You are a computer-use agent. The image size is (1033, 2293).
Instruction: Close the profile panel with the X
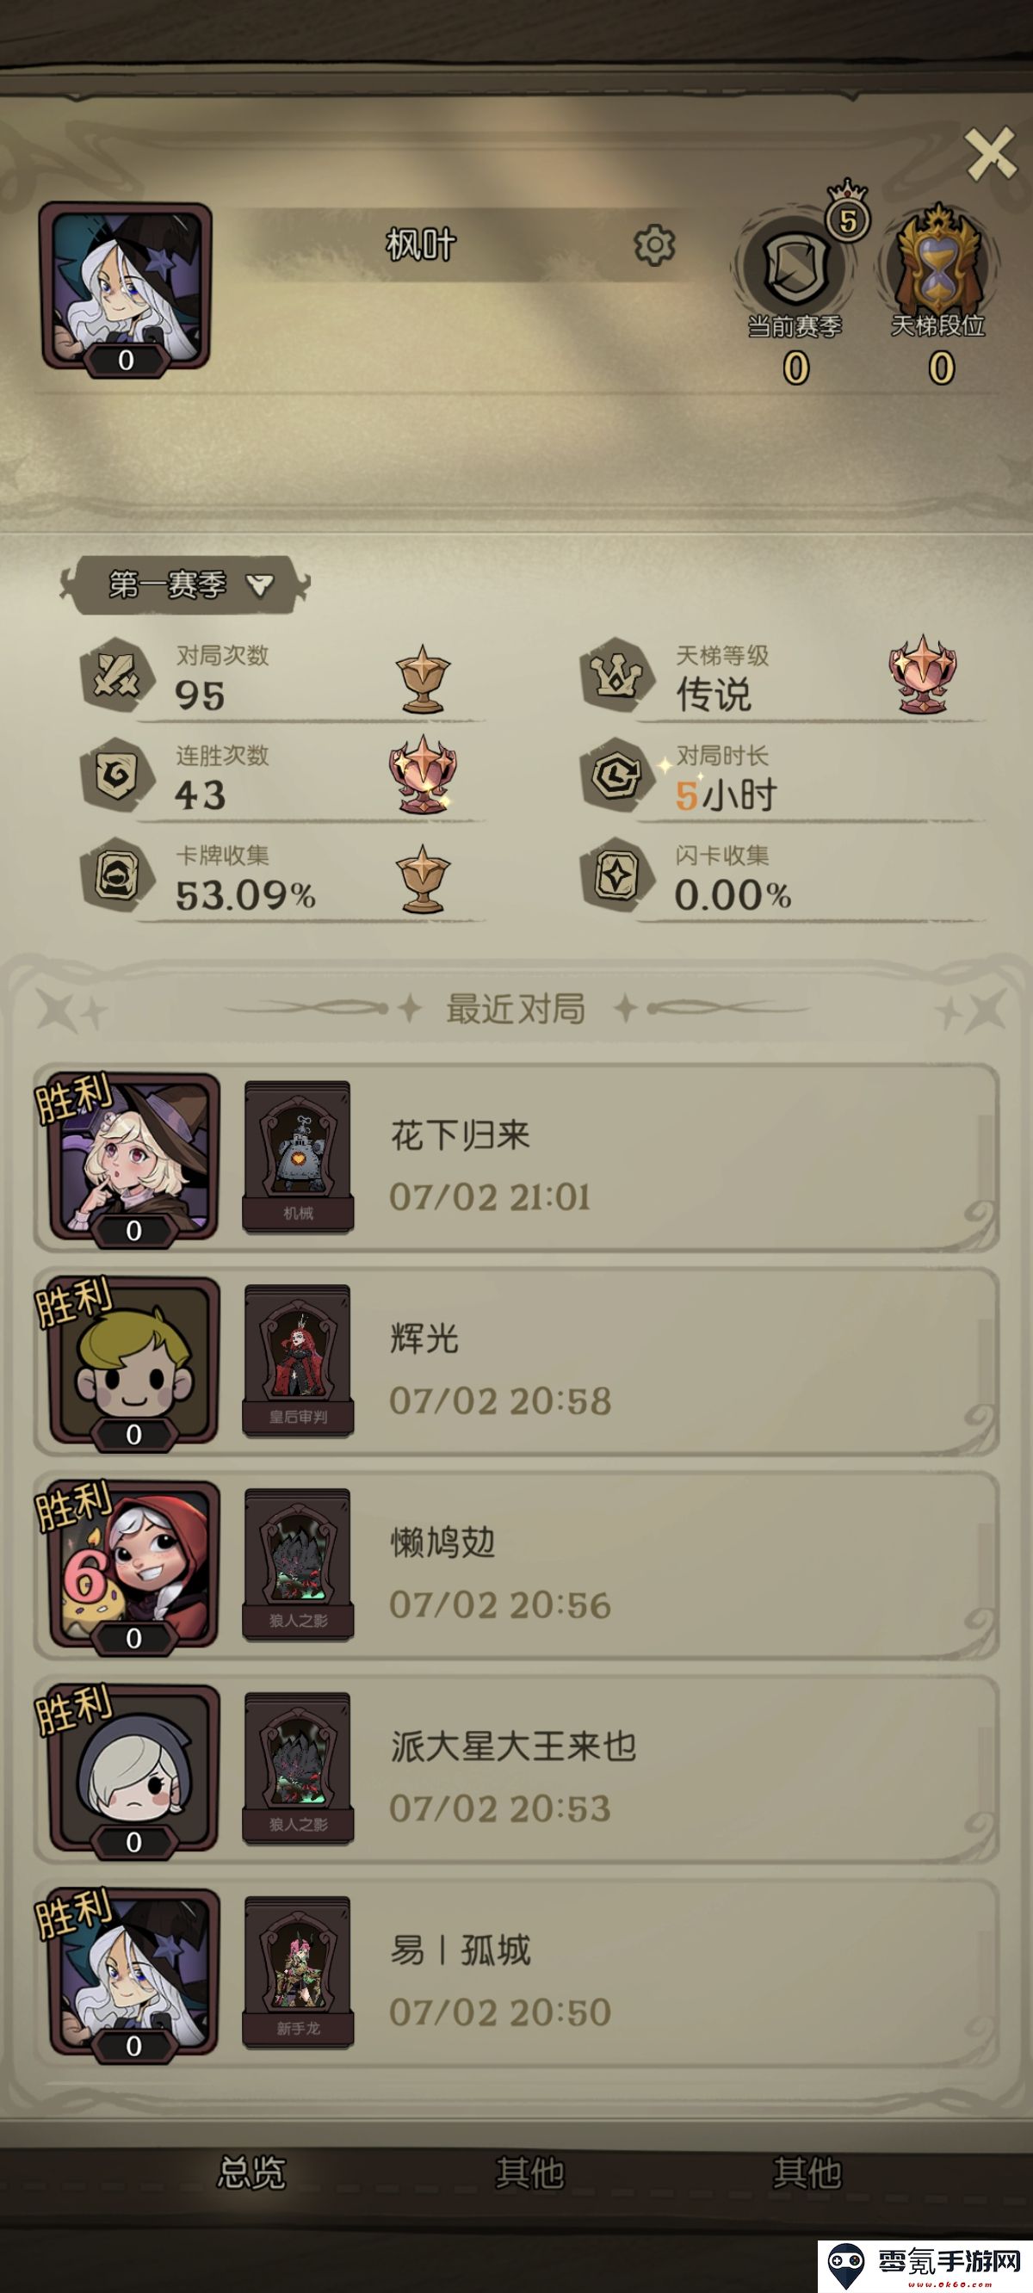coord(990,153)
